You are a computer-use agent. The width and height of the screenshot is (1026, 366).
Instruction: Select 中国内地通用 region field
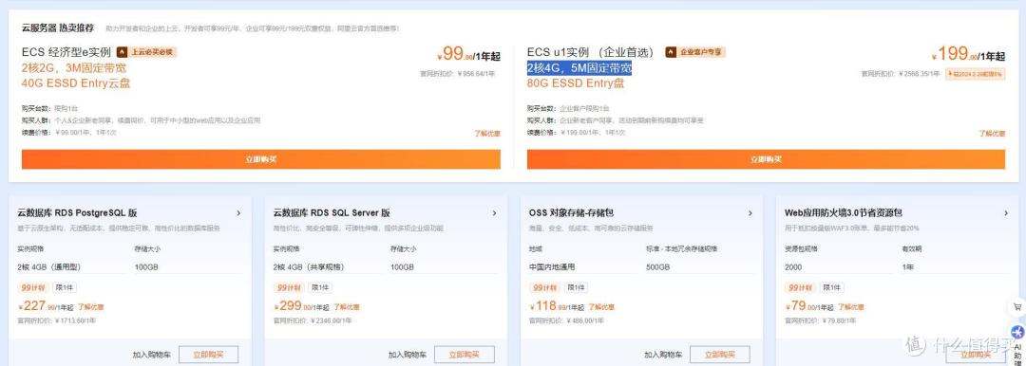click(582, 267)
